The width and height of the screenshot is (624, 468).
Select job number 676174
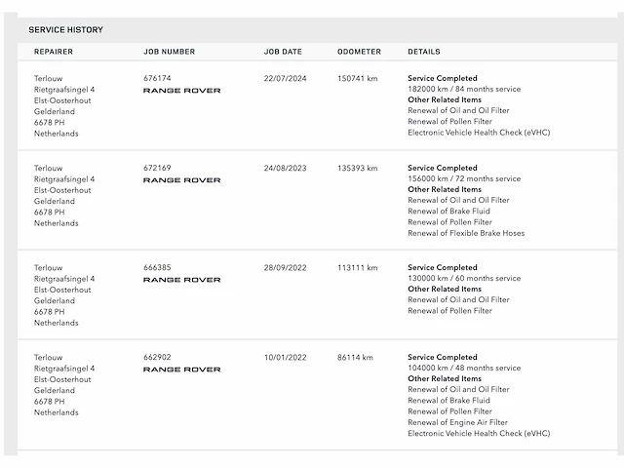point(157,78)
